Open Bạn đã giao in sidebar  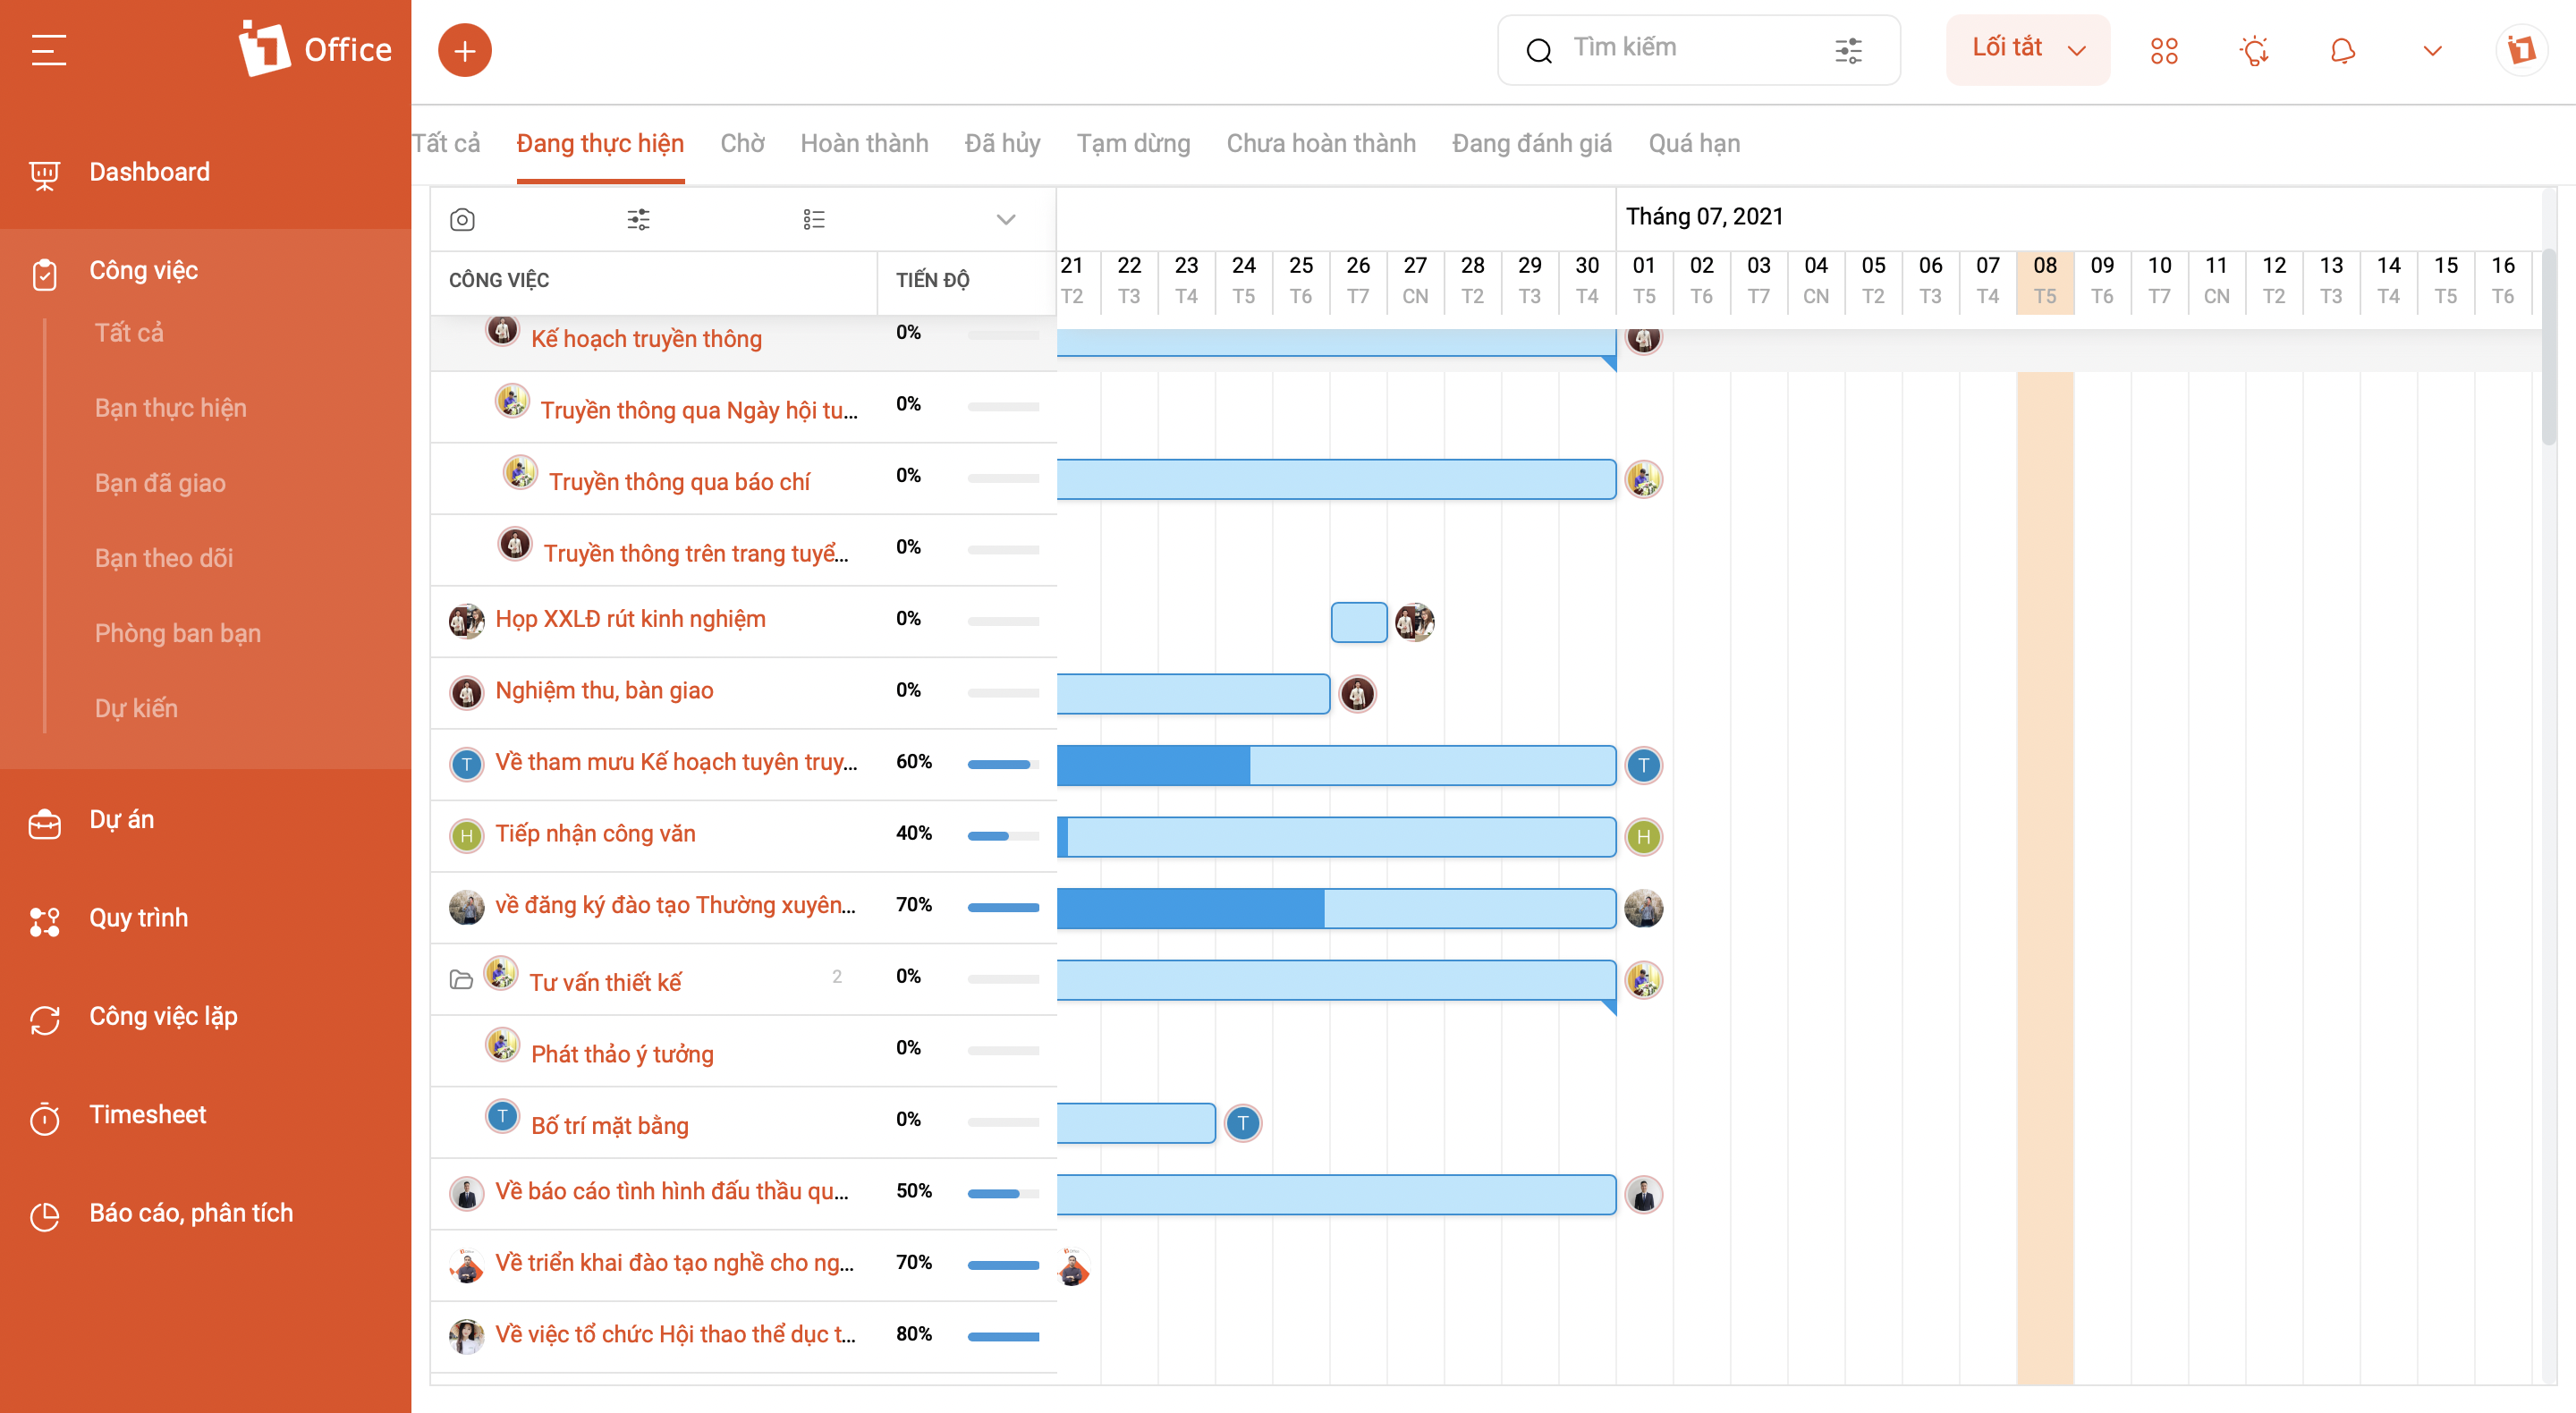coord(160,482)
